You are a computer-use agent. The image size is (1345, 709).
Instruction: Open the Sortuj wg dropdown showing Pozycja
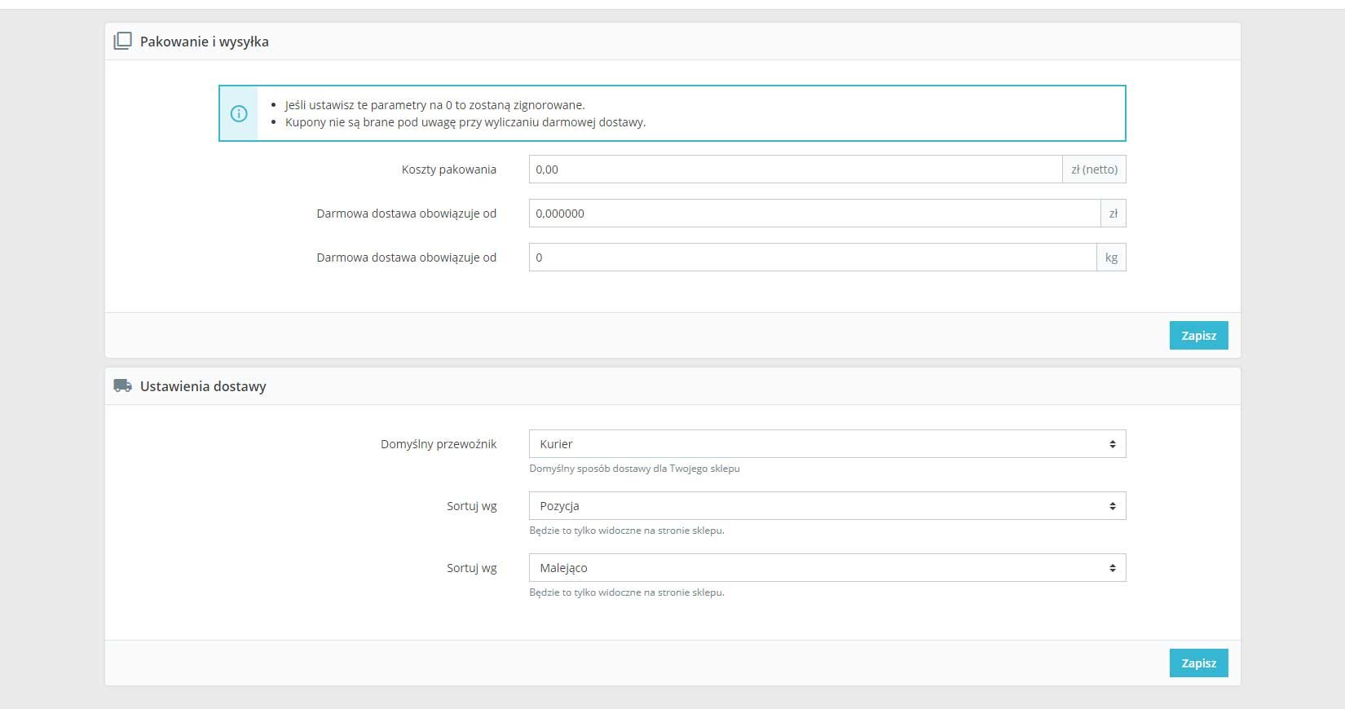click(827, 506)
